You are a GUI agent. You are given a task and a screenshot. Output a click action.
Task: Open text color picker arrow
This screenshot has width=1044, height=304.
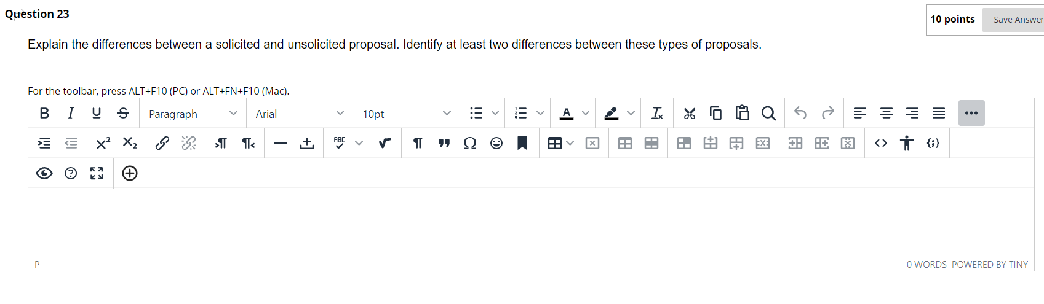coord(586,113)
